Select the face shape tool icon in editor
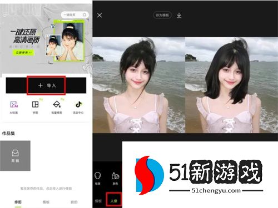 point(98,175)
